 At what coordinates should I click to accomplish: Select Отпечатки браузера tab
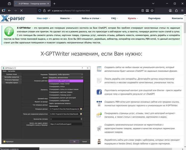point(12,80)
